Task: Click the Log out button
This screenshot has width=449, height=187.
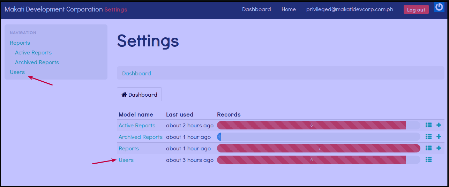Action: coord(416,9)
